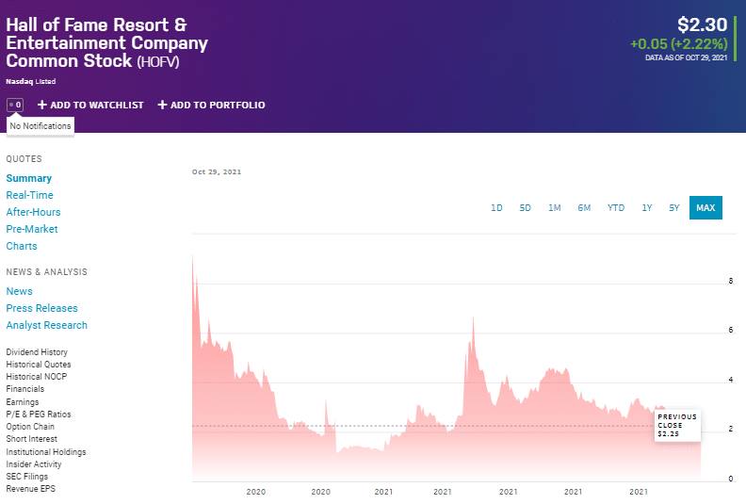Open Option Chain page
This screenshot has width=746, height=504.
tap(30, 427)
